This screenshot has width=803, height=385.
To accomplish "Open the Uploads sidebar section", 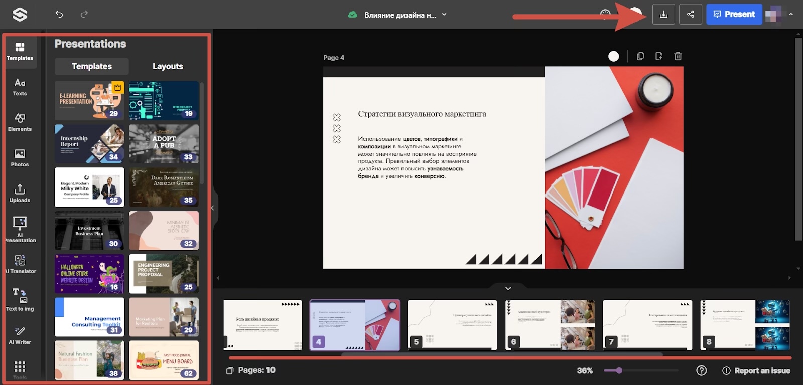I will point(20,194).
